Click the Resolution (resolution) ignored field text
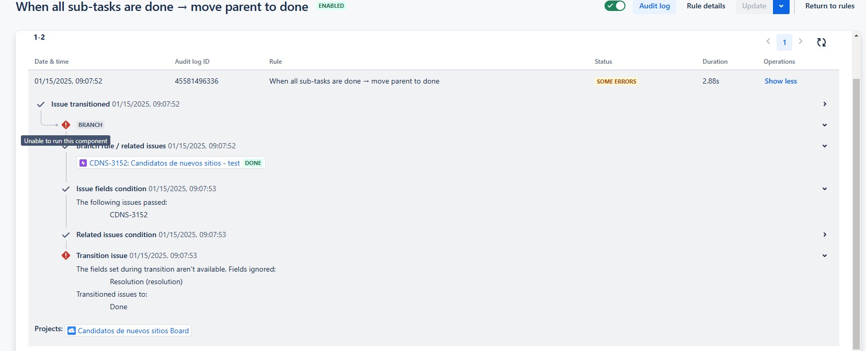866x351 pixels. (x=146, y=282)
